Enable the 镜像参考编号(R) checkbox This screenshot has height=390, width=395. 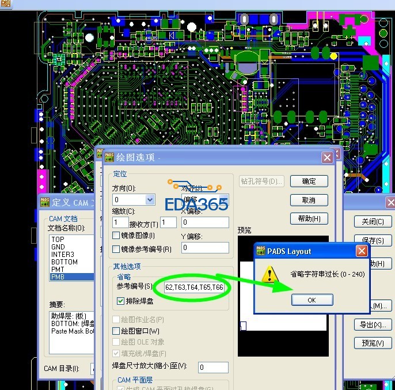click(116, 249)
